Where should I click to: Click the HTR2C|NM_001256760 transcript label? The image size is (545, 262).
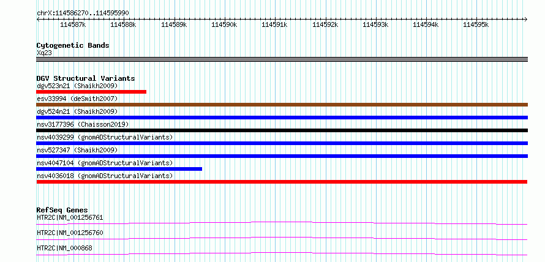point(70,233)
